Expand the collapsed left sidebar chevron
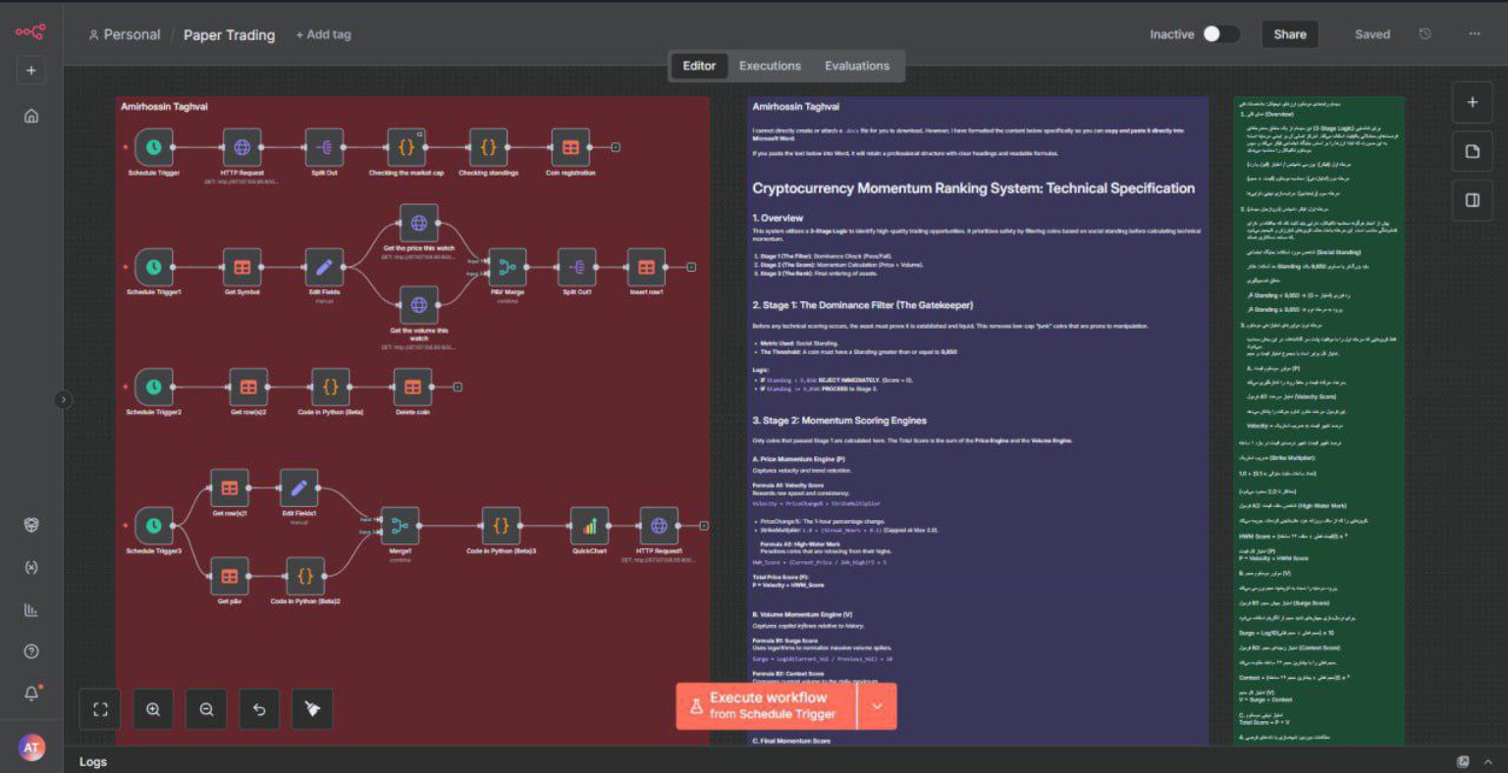The height and width of the screenshot is (773, 1508). coord(63,399)
